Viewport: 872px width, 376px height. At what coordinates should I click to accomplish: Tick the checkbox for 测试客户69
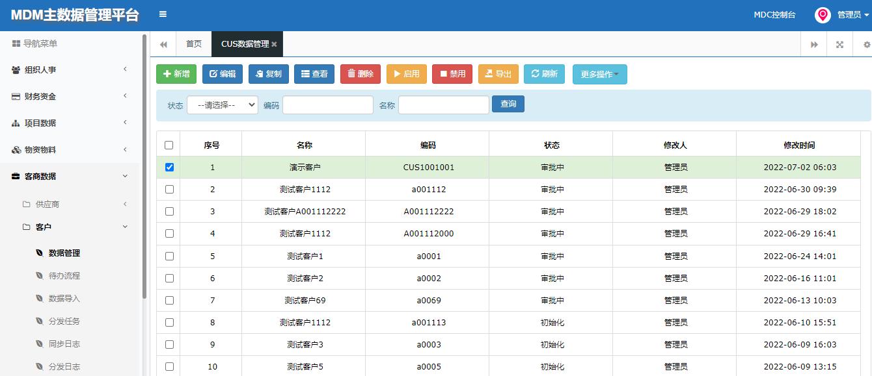pyautogui.click(x=169, y=300)
